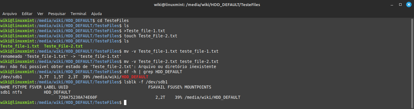The height and width of the screenshot is (109, 414).
Task: Minimize the terminal window
Action: (x=392, y=5)
